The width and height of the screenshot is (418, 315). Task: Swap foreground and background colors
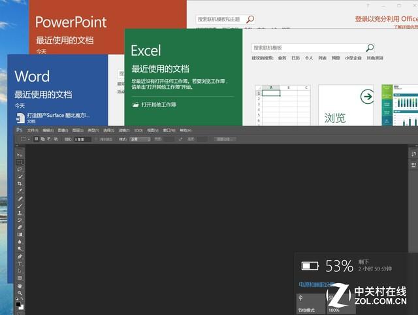pyautogui.click(x=22, y=299)
